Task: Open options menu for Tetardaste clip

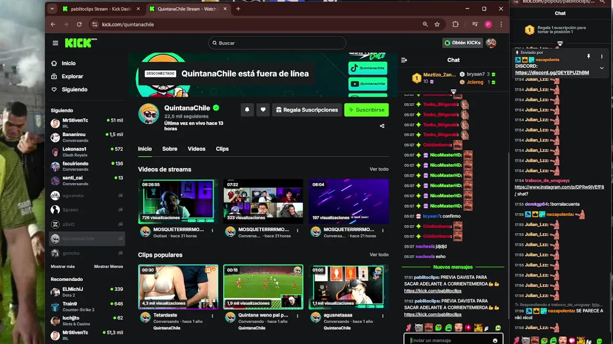Action: pyautogui.click(x=212, y=316)
